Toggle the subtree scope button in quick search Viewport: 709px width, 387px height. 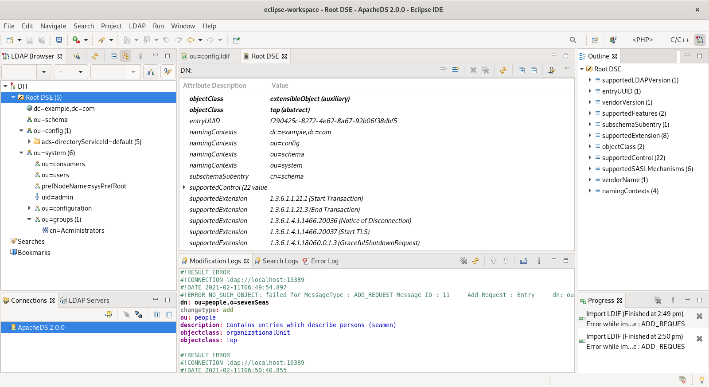pos(151,72)
